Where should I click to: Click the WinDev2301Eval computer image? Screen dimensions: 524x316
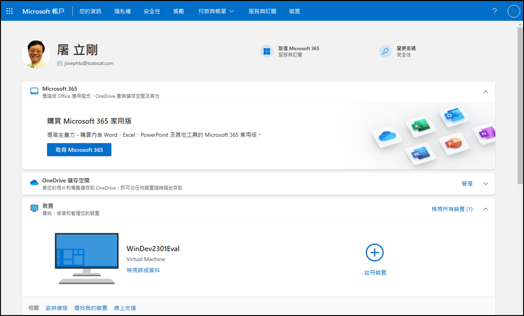coord(87,258)
